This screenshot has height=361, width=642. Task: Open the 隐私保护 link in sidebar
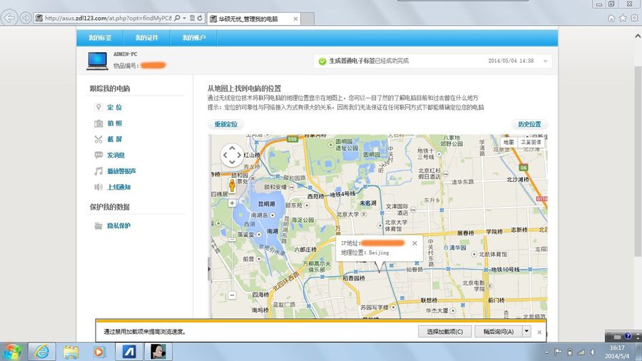click(x=118, y=225)
